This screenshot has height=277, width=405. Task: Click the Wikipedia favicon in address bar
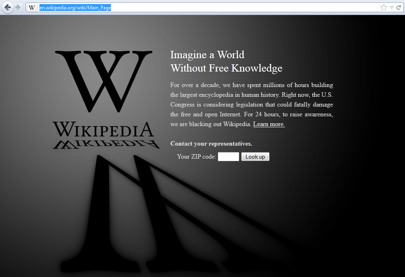[x=32, y=7]
